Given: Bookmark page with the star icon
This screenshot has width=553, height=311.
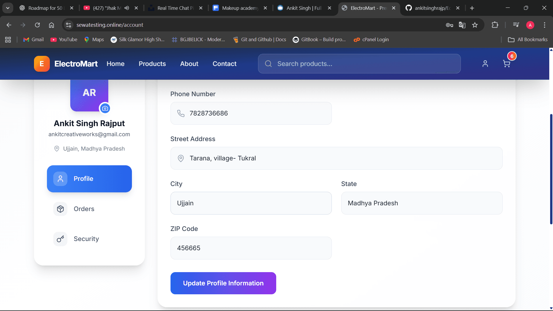Looking at the screenshot, I should [x=475, y=25].
